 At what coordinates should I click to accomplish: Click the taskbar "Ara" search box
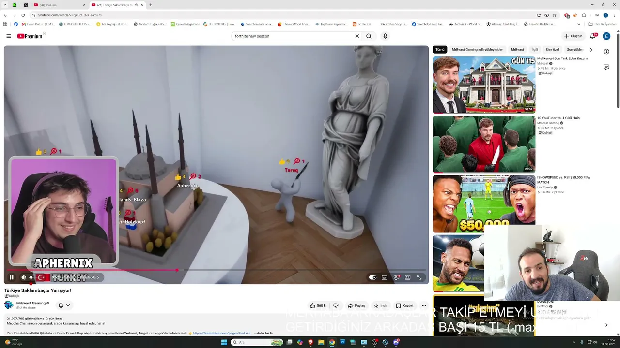[x=257, y=342]
